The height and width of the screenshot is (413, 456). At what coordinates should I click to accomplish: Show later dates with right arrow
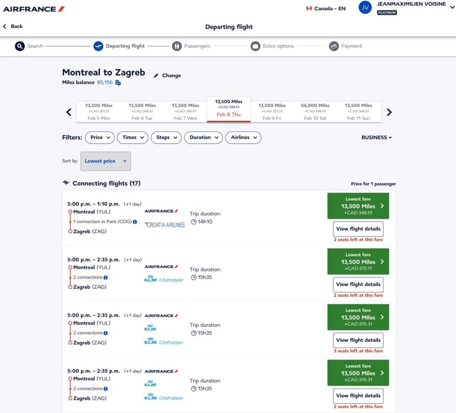[x=389, y=112]
